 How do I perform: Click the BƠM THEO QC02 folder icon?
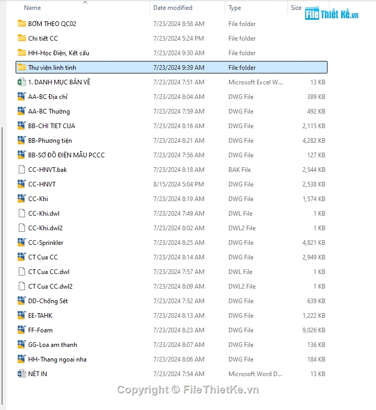(22, 23)
